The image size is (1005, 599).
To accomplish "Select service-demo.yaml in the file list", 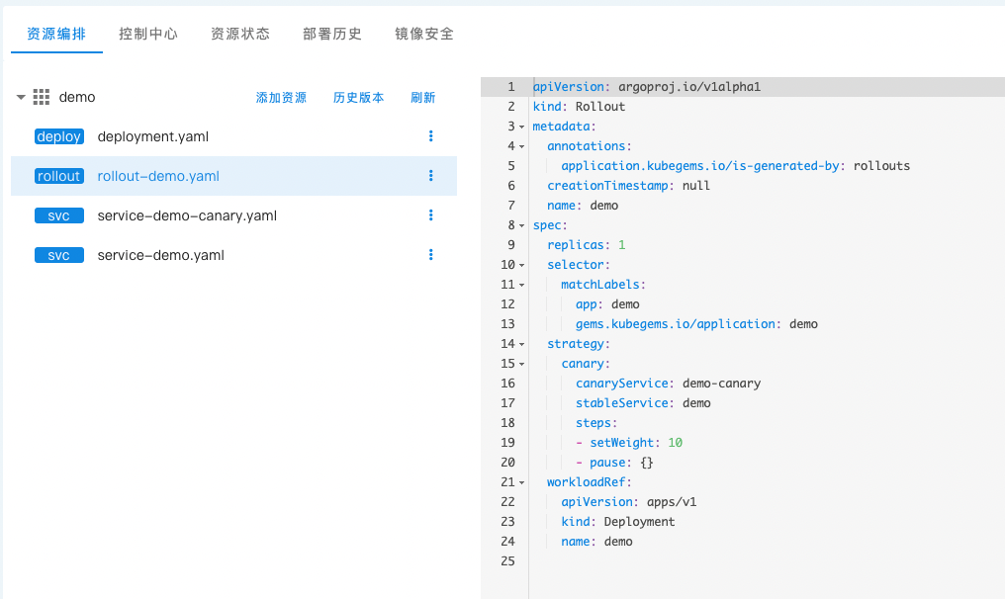I will click(161, 255).
